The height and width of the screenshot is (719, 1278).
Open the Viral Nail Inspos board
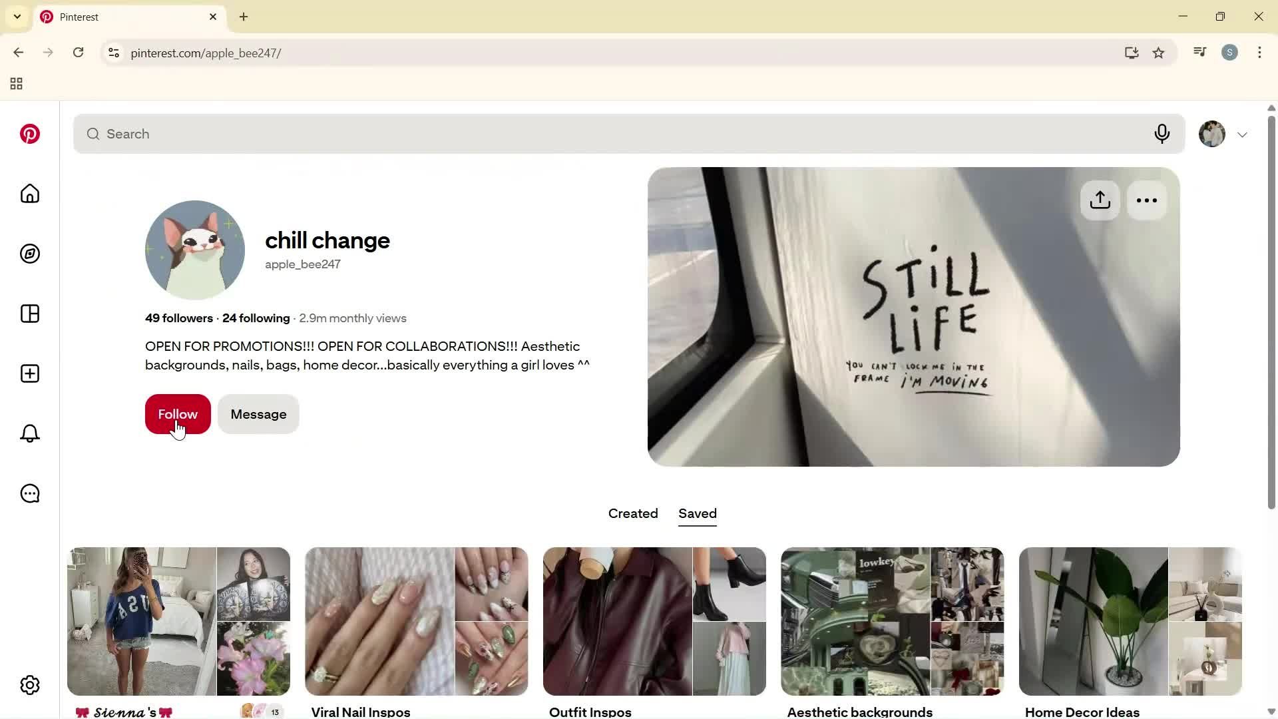(x=417, y=632)
